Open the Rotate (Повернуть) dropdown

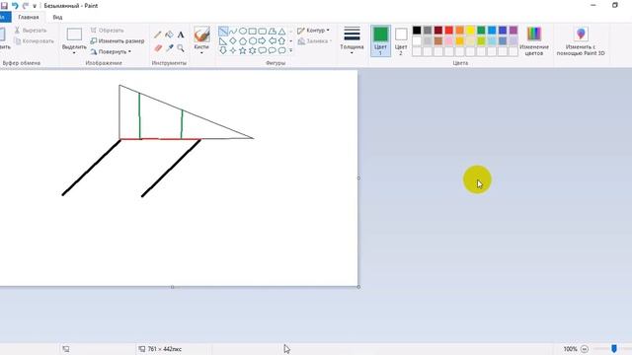point(111,52)
